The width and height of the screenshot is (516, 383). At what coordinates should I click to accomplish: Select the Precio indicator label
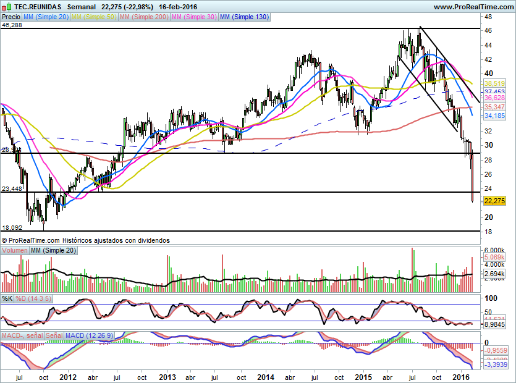(11, 17)
